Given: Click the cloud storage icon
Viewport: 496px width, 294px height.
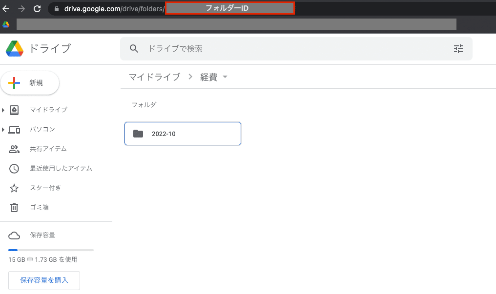Looking at the screenshot, I should coord(14,235).
